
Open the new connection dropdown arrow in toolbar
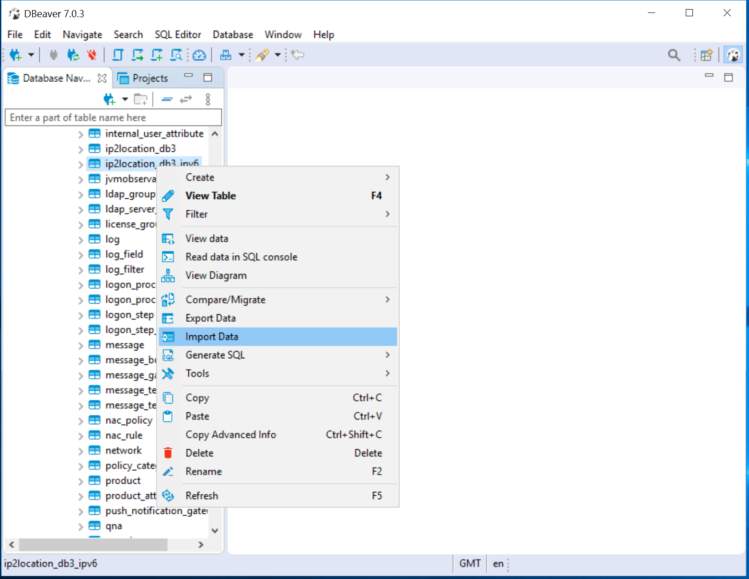click(x=31, y=55)
